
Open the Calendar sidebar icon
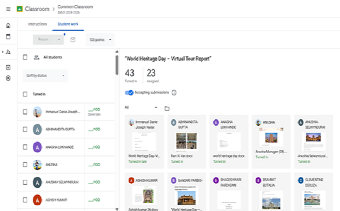pos(8,36)
